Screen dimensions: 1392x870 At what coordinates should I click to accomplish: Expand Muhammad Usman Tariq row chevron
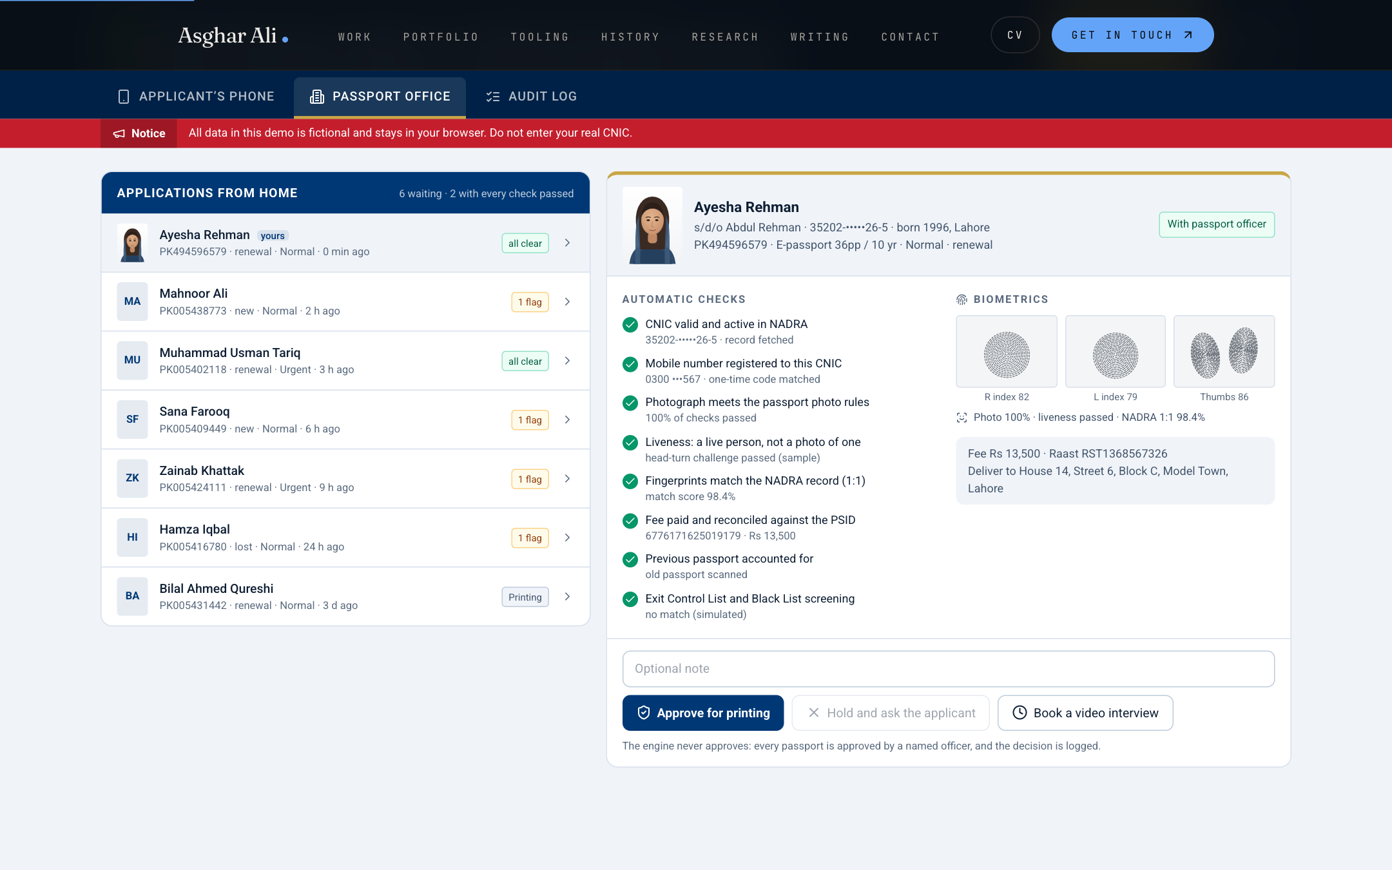pos(567,361)
